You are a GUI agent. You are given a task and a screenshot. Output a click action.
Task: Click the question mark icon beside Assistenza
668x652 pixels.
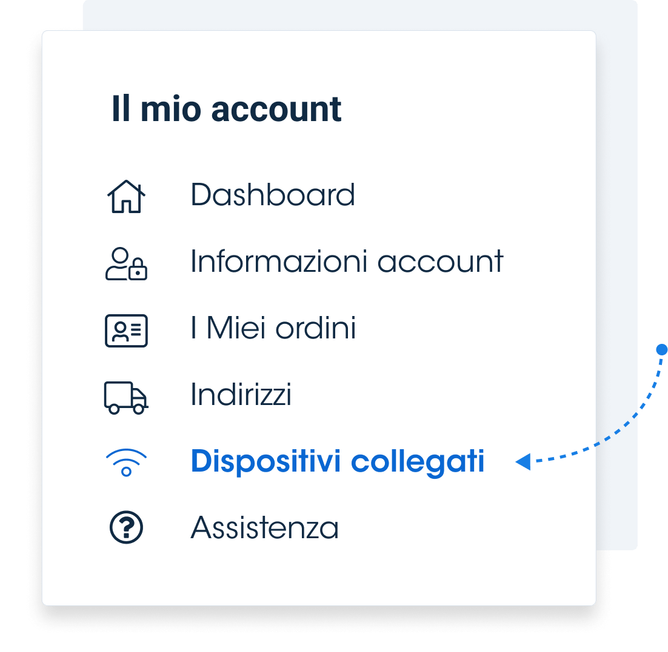click(126, 527)
